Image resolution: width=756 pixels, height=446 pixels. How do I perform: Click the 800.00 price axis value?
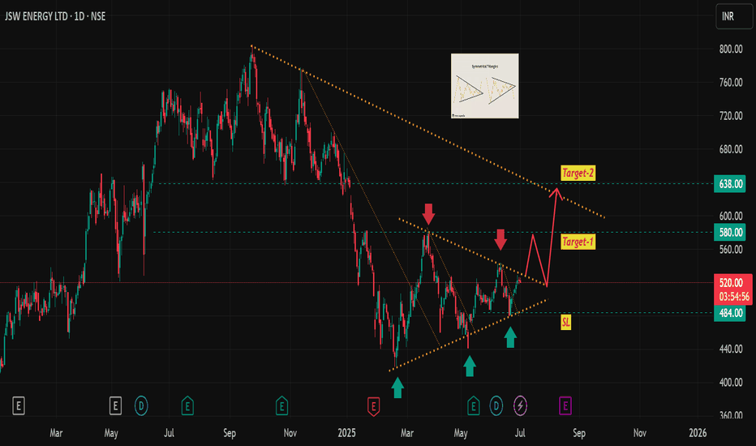(x=730, y=49)
